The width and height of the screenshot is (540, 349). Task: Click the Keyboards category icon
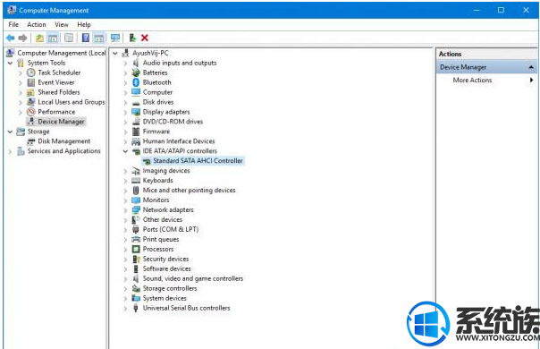tap(136, 181)
